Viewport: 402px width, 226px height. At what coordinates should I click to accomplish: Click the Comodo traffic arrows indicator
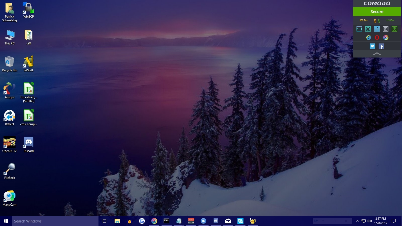377,21
